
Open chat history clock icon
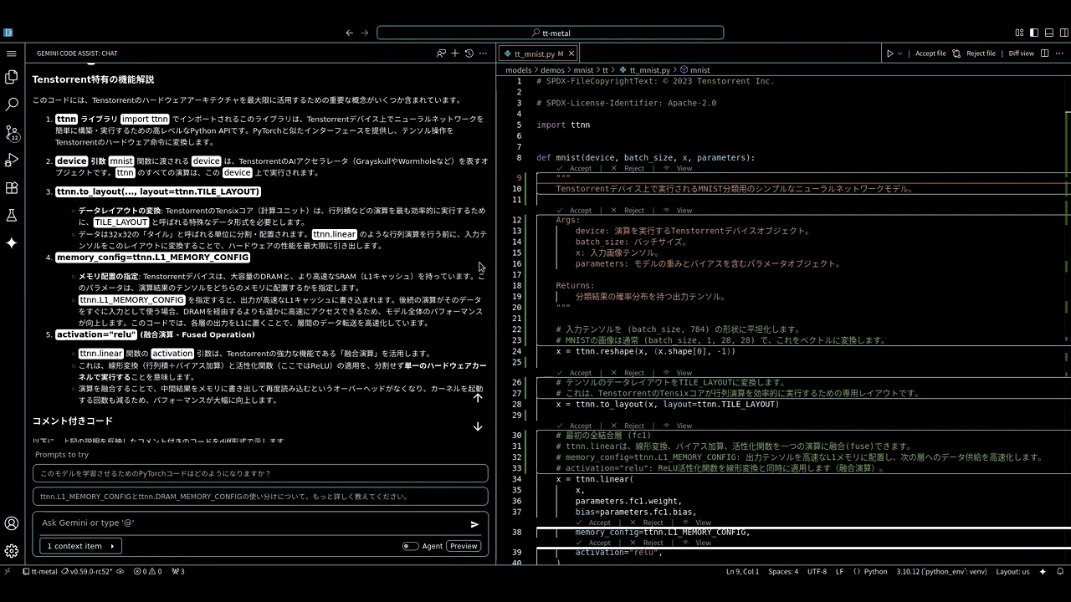click(x=469, y=54)
